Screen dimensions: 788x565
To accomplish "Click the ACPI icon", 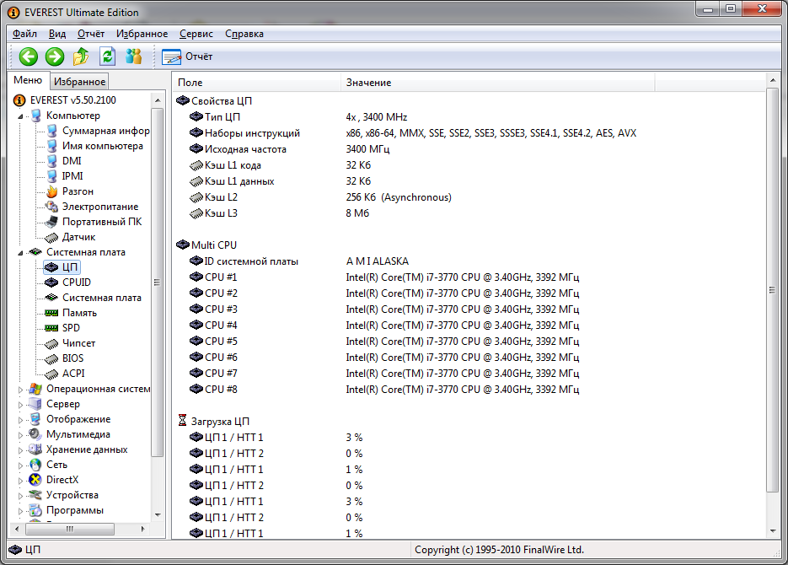I will (x=51, y=374).
